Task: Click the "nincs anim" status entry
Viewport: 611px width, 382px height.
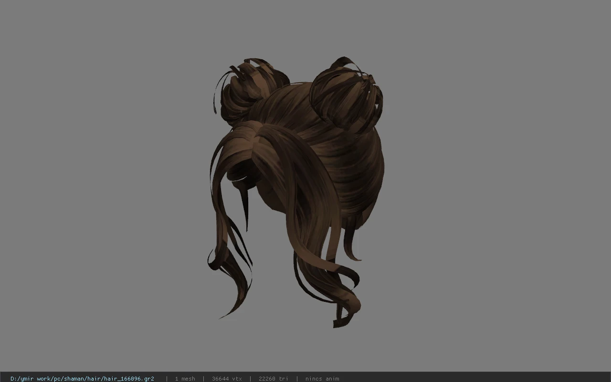Action: pyautogui.click(x=322, y=379)
